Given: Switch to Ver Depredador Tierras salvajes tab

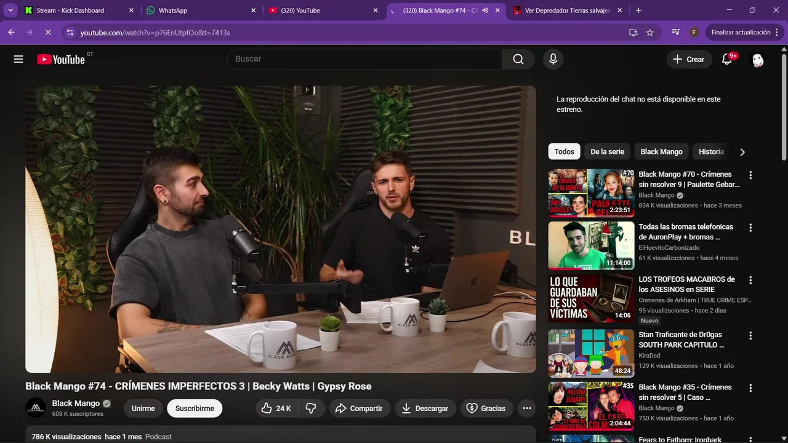Looking at the screenshot, I should [568, 10].
